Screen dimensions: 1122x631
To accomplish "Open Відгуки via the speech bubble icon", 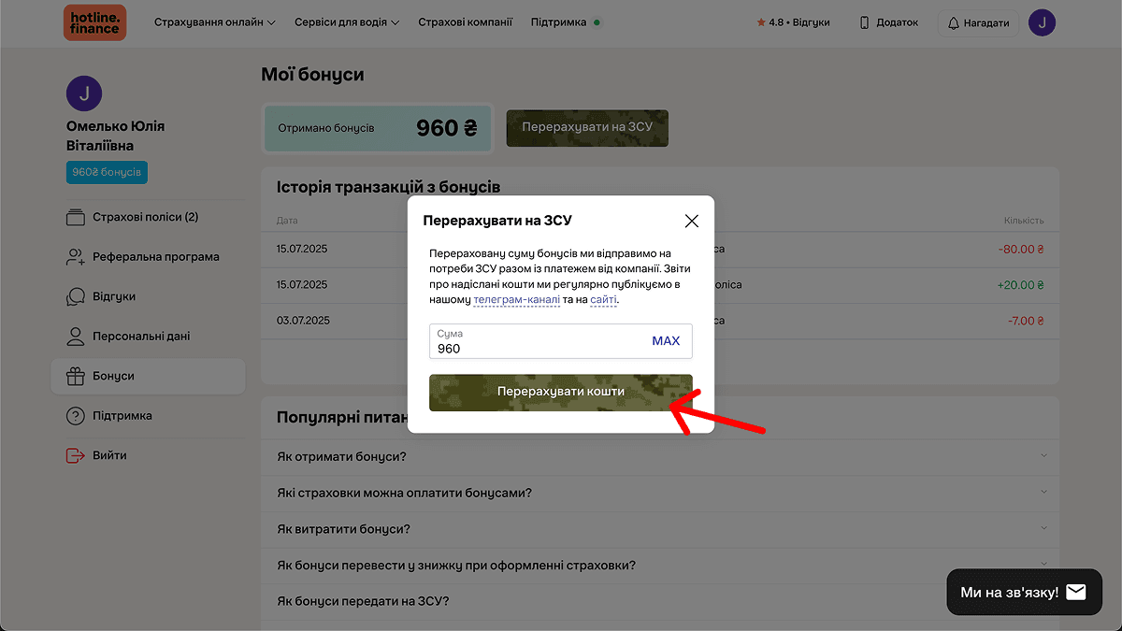I will [75, 296].
